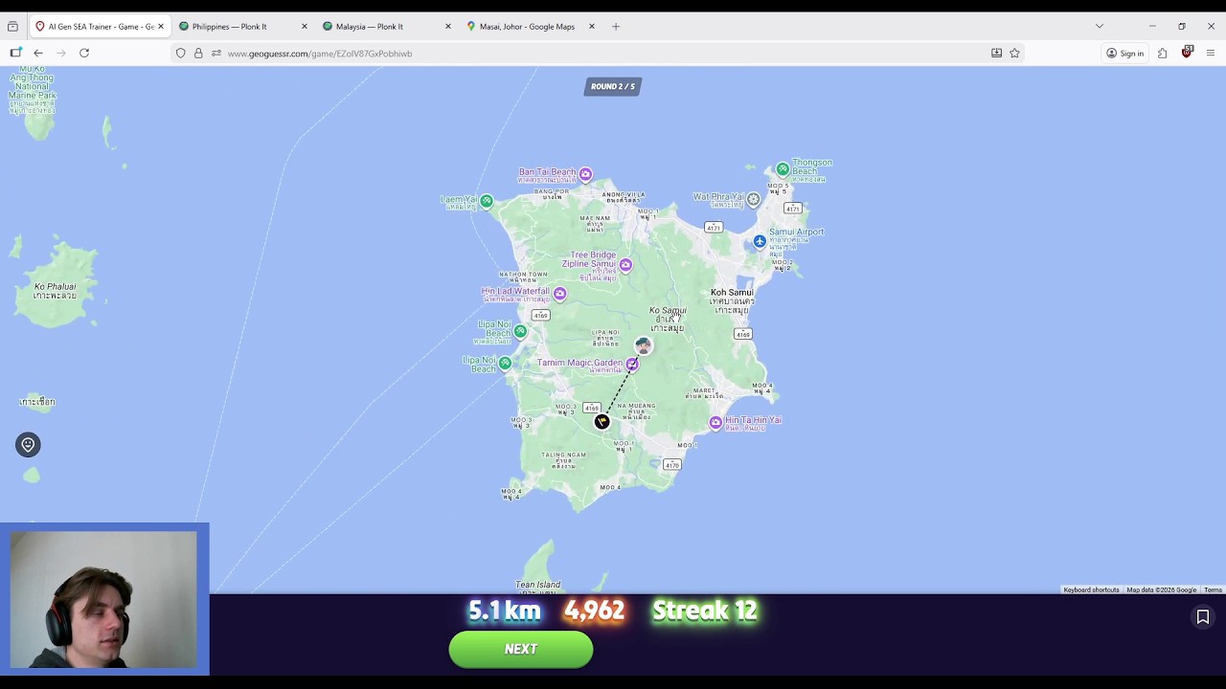Open the sidebar toggle icon in toolbar
Viewport: 1226px width, 689px height.
pyautogui.click(x=15, y=53)
